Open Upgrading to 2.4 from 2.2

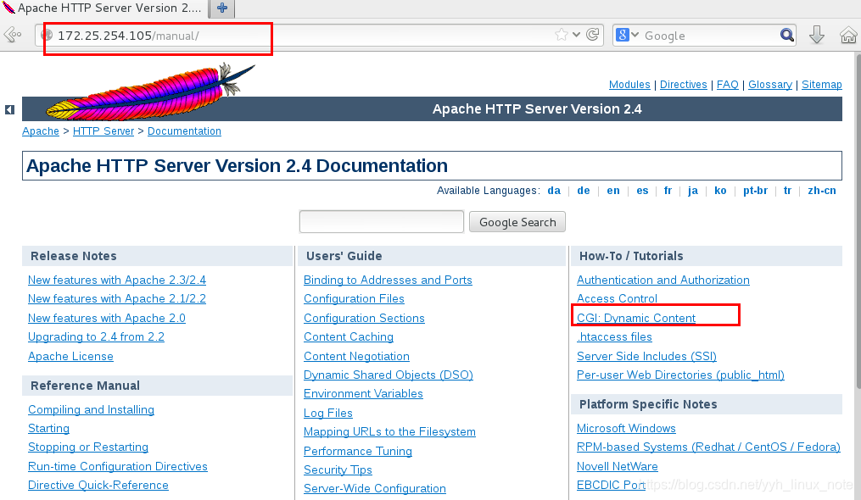(96, 337)
